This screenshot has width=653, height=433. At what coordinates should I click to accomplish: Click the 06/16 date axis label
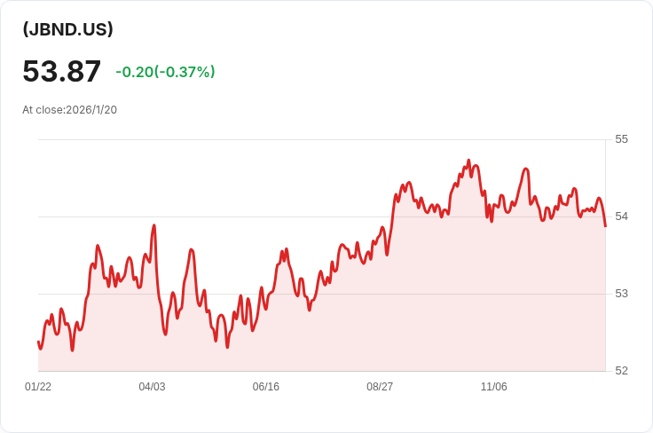pyautogui.click(x=265, y=387)
